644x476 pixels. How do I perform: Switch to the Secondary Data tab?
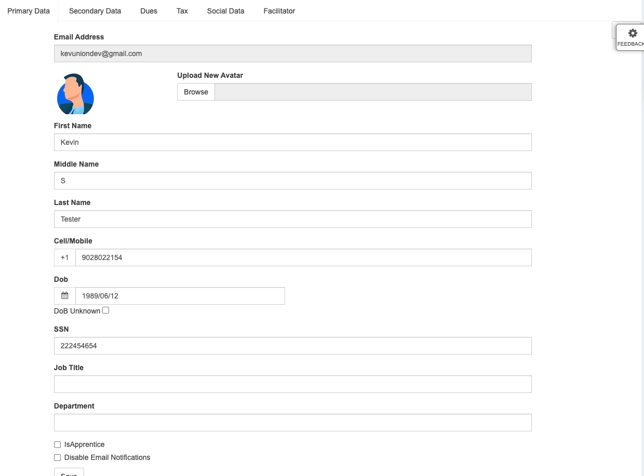pos(95,11)
